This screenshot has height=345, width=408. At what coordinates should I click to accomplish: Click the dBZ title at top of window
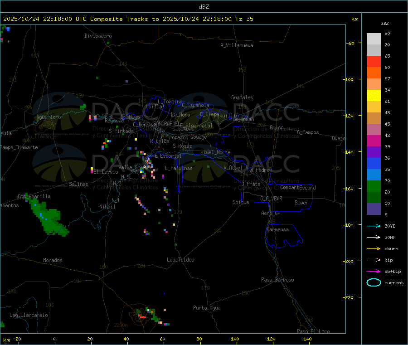coord(204,7)
